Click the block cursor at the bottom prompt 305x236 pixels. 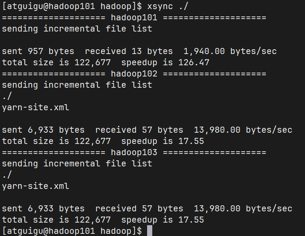[150, 231]
